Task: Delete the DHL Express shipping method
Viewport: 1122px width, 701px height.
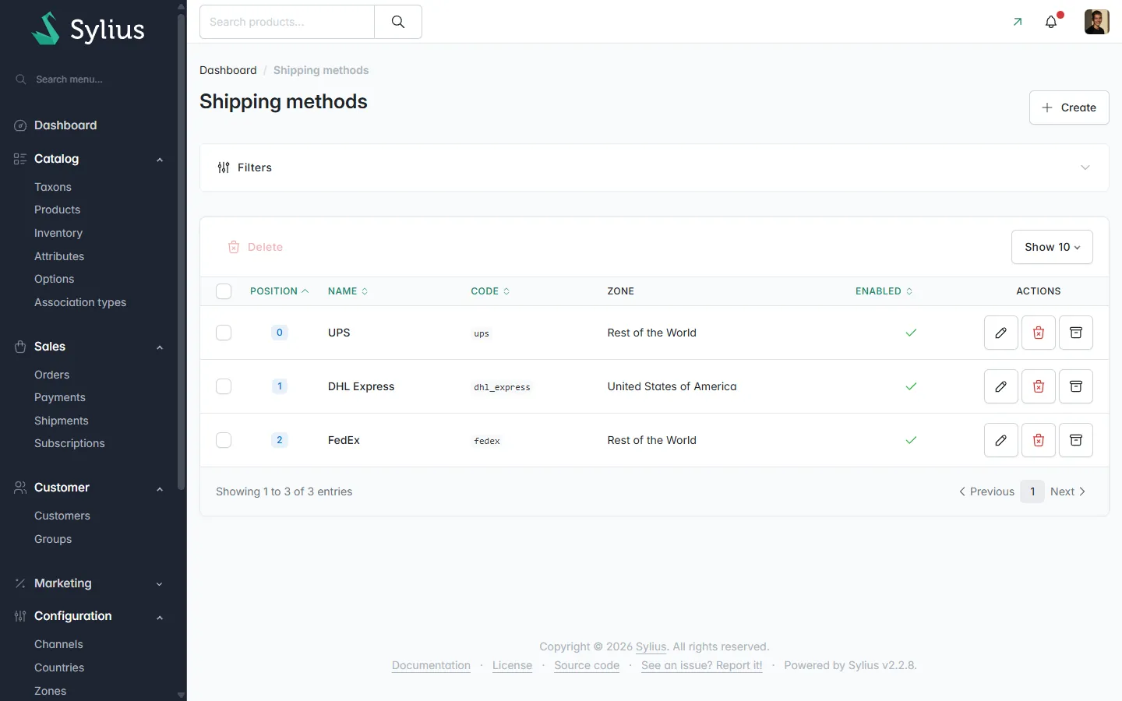Action: 1039,386
